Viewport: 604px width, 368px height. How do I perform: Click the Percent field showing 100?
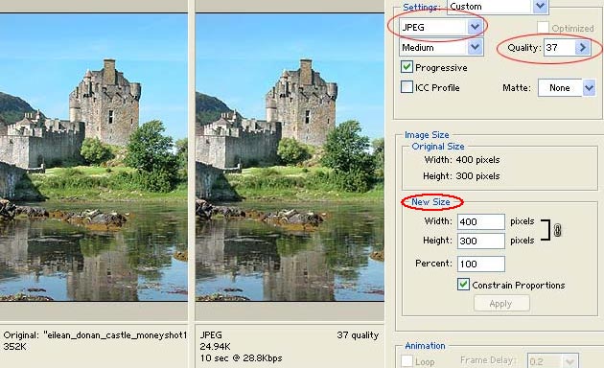point(480,264)
